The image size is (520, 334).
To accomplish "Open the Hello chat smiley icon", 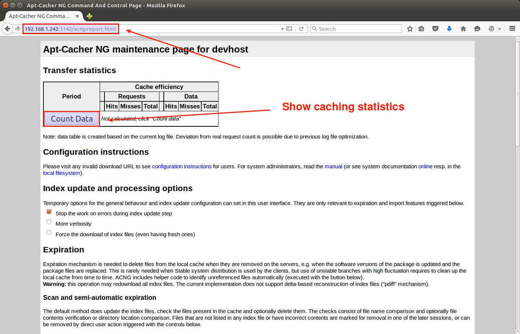I will click(x=477, y=29).
